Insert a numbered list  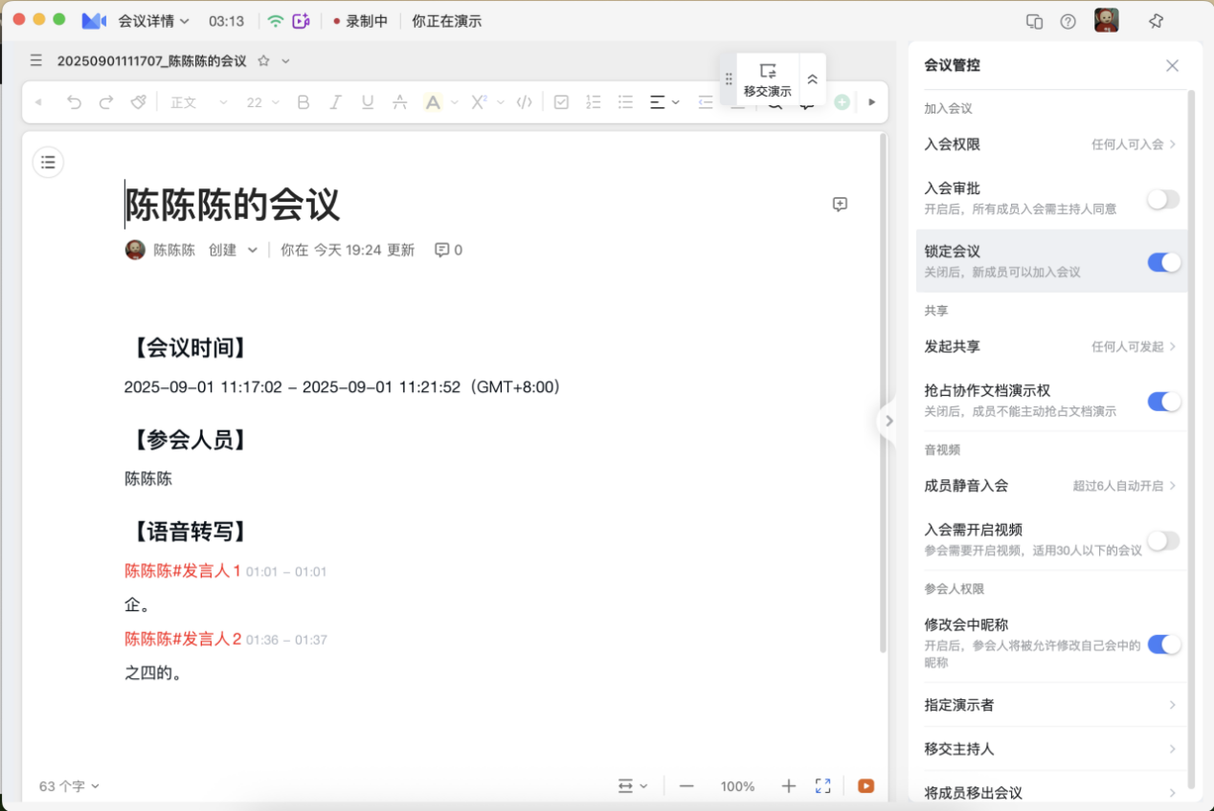pos(594,102)
